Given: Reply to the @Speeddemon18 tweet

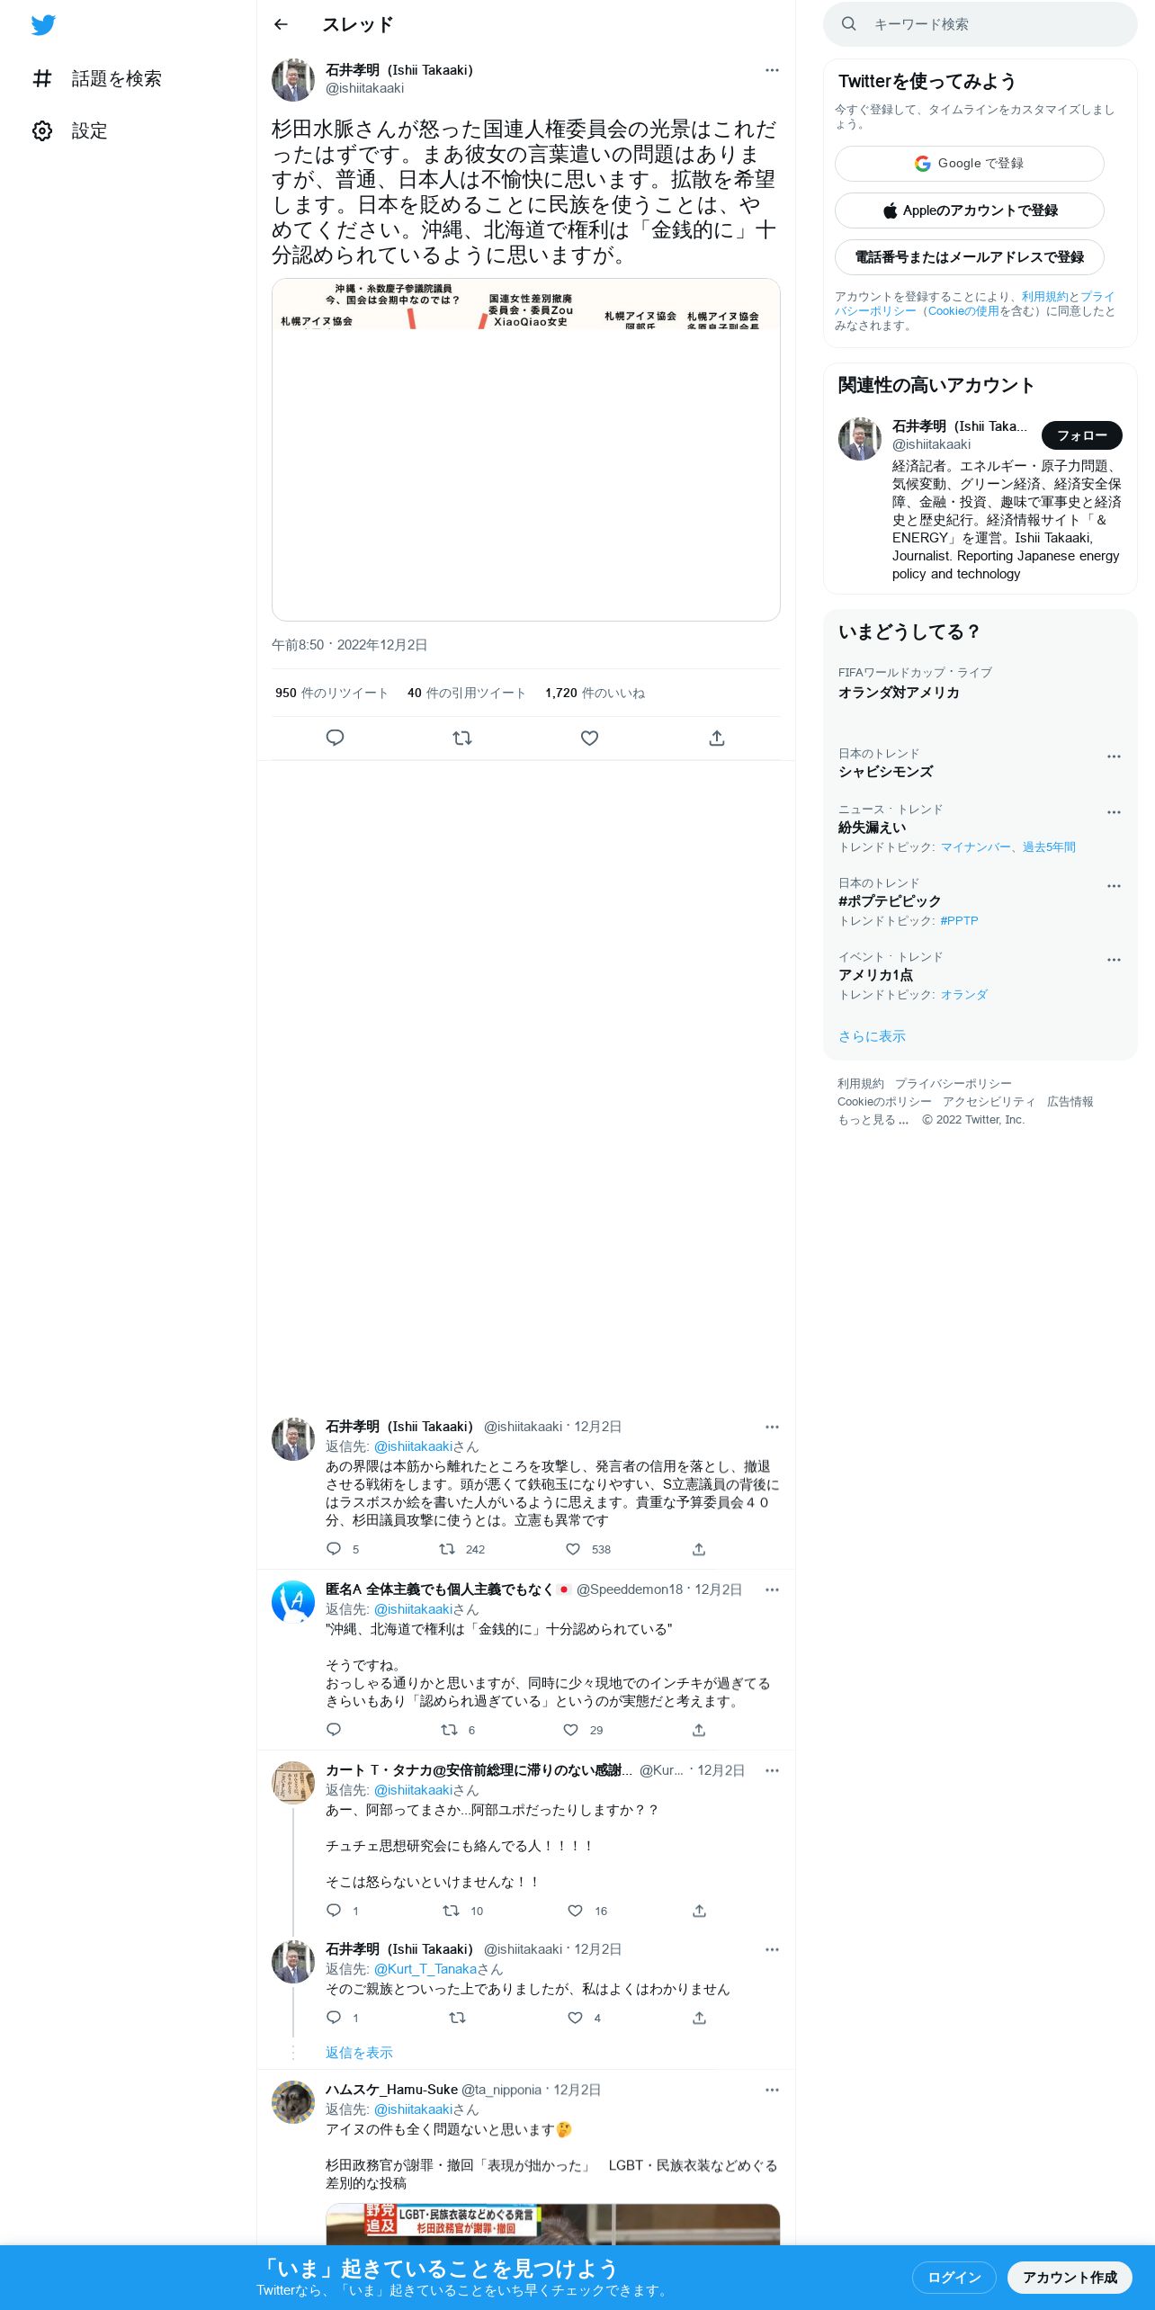Looking at the screenshot, I should pyautogui.click(x=334, y=1730).
